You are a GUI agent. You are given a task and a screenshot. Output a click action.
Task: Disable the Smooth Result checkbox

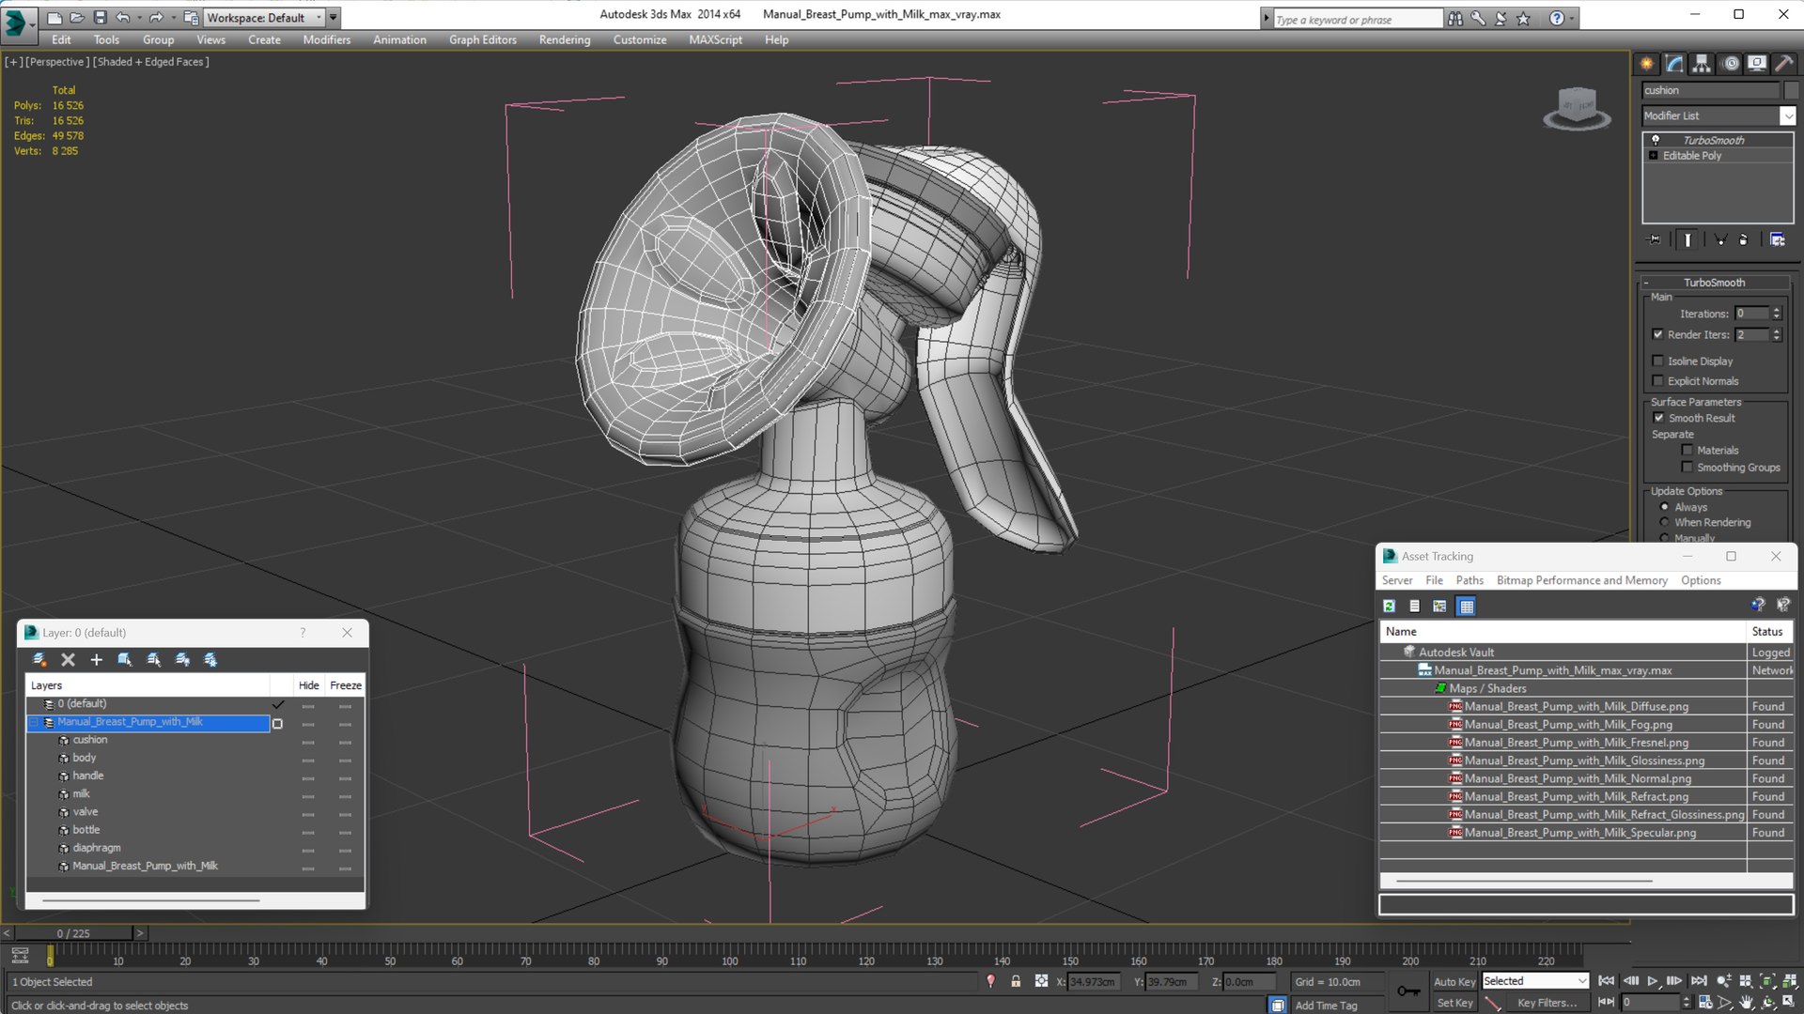pos(1658,418)
